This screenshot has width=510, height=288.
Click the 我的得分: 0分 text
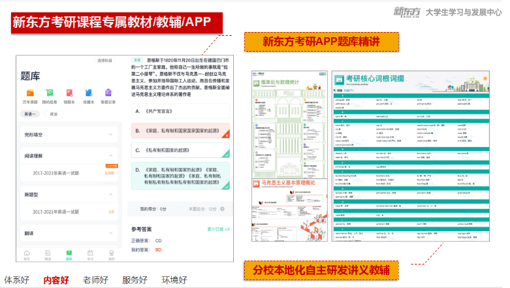pyautogui.click(x=153, y=209)
